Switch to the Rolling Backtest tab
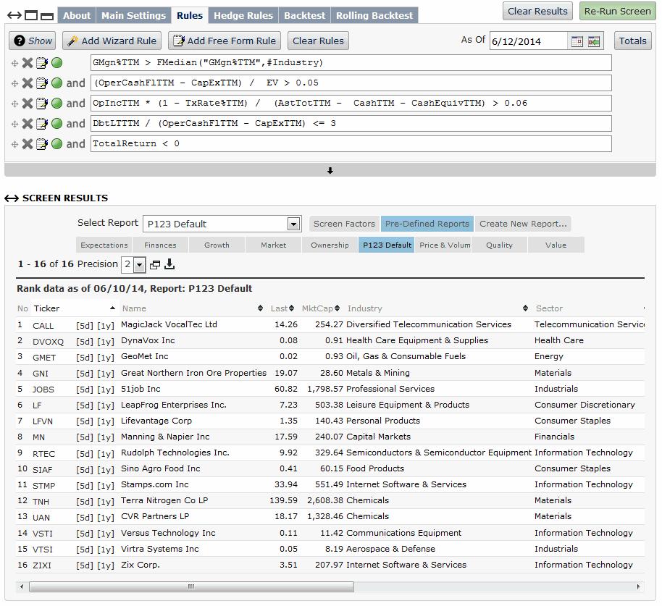 coord(374,16)
